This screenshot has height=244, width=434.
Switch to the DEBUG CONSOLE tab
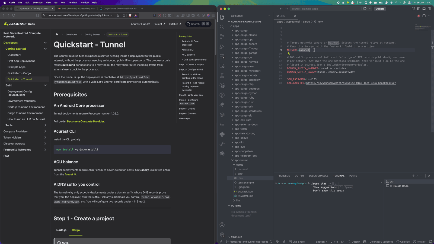(x=318, y=176)
